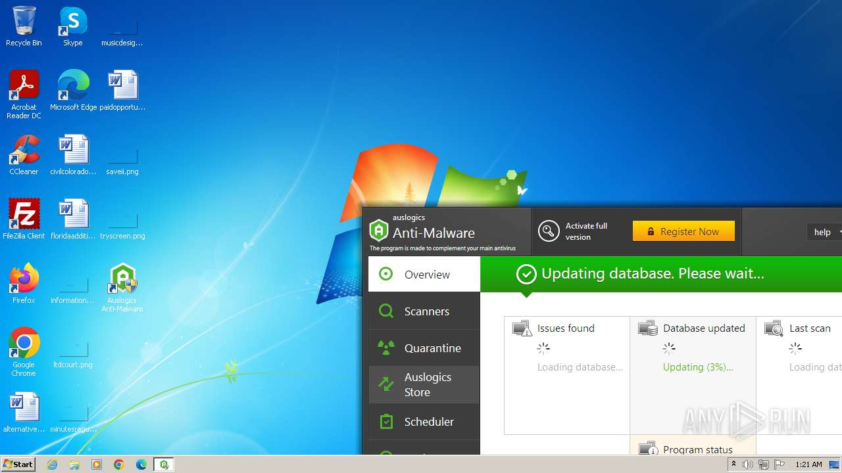Switch to the Overview tab
The height and width of the screenshot is (473, 842).
click(x=424, y=274)
